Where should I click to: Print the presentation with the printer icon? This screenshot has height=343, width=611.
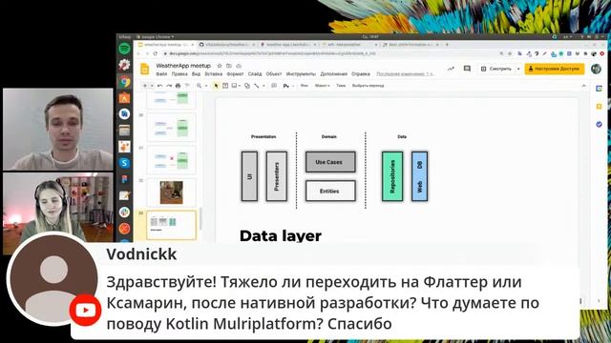point(179,86)
